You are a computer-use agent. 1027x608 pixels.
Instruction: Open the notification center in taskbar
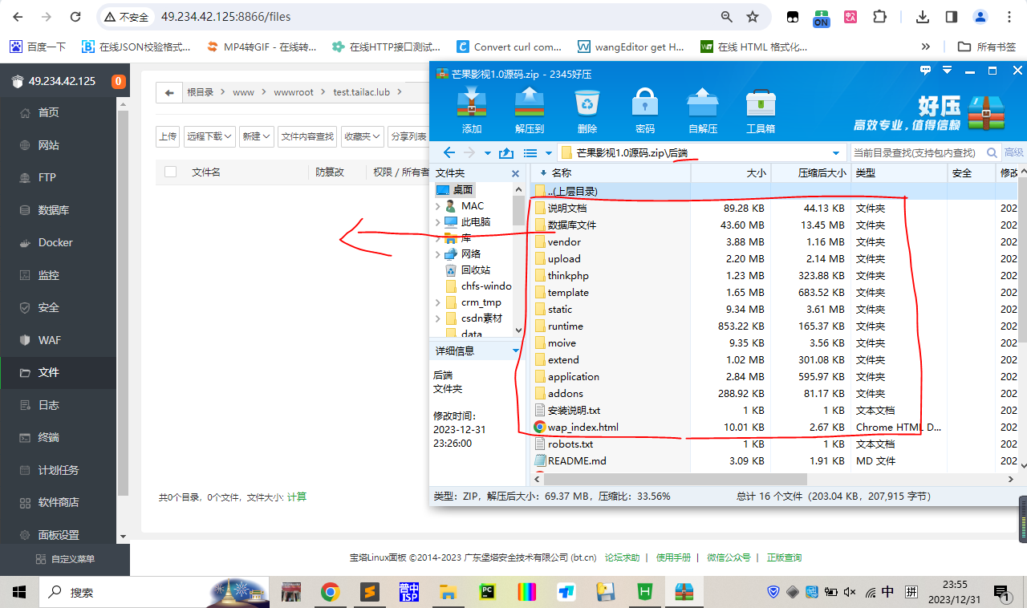[x=1002, y=593]
